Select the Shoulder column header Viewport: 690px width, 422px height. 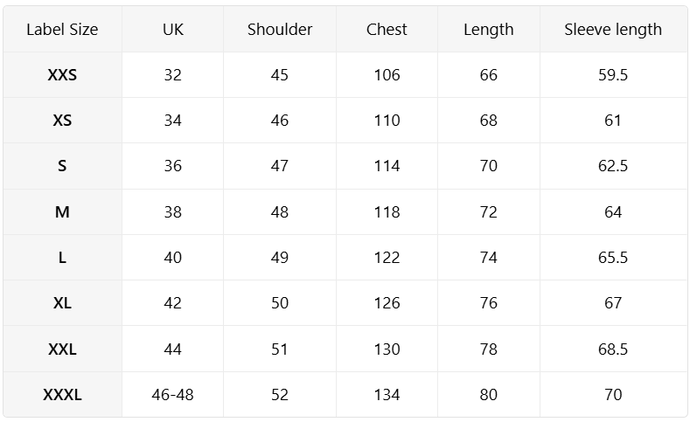point(280,29)
